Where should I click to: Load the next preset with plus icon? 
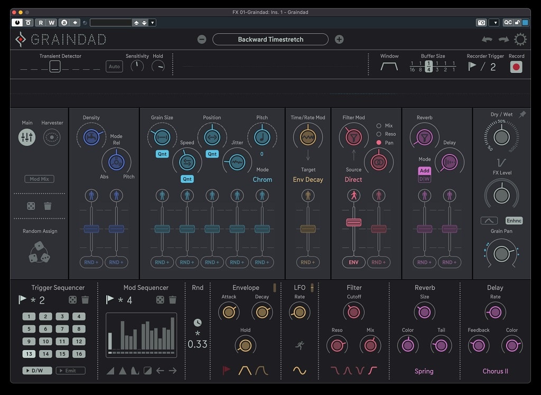pos(339,39)
